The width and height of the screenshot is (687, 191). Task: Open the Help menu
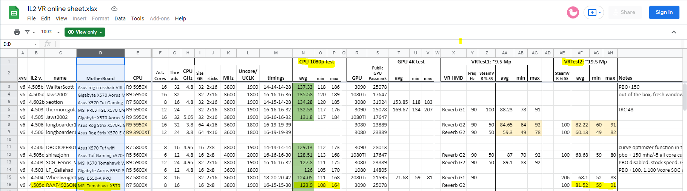click(x=180, y=18)
